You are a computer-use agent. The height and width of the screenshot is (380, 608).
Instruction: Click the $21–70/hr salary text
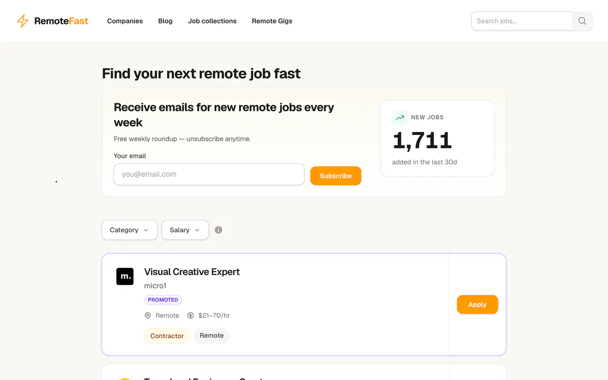[x=214, y=315]
